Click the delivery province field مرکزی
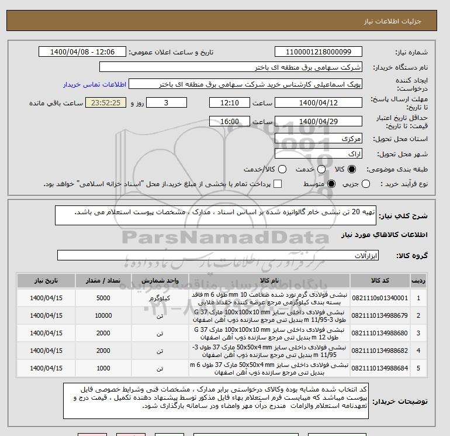The height and width of the screenshot is (436, 450). coord(319,139)
